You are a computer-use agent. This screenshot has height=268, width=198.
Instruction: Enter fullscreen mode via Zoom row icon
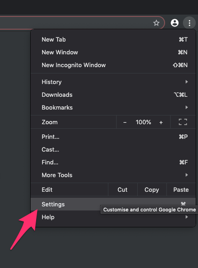click(183, 122)
